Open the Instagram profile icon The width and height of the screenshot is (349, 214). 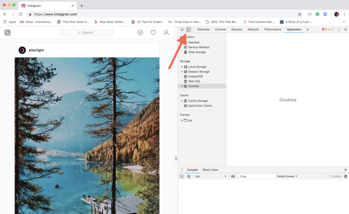tap(166, 33)
